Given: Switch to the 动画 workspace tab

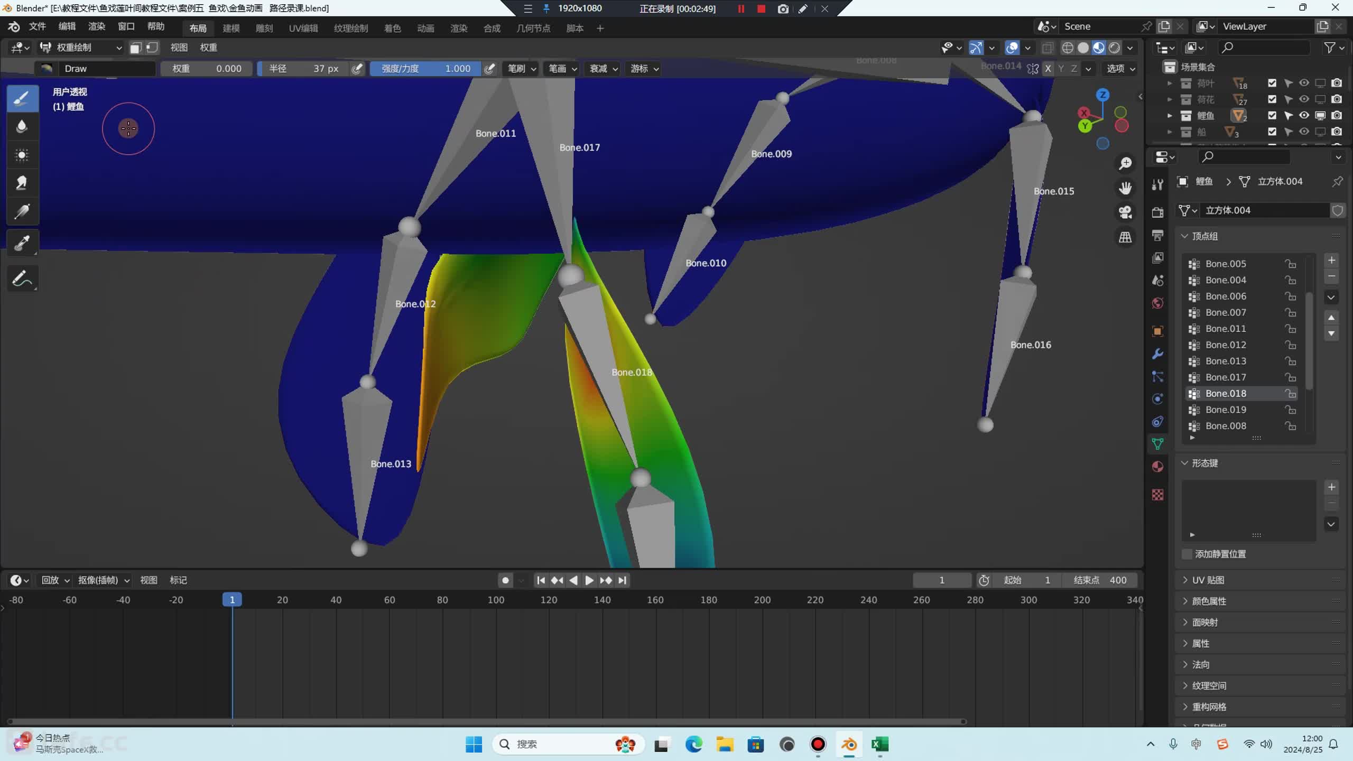Looking at the screenshot, I should (425, 29).
